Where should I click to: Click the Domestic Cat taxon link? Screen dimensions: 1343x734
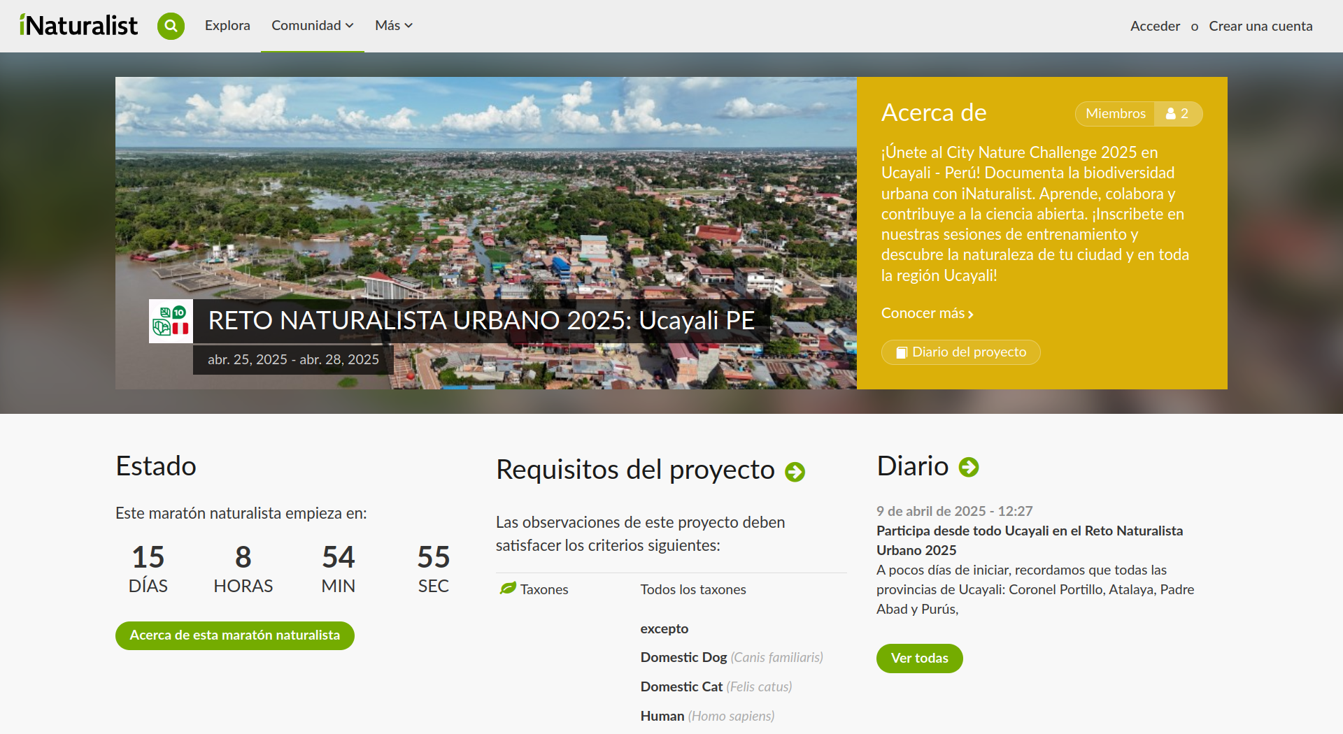(x=681, y=686)
